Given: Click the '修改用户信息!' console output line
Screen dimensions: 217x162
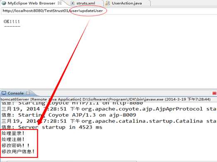Looking at the screenshot, I should coord(18,152).
